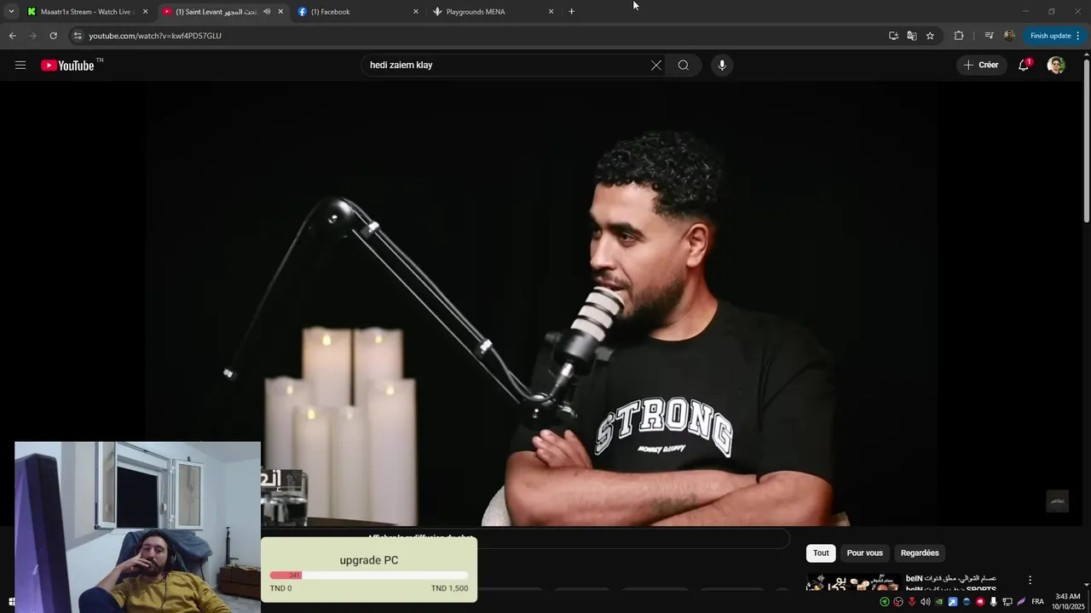The width and height of the screenshot is (1091, 613).
Task: Open the media control playlist icon
Action: (x=989, y=36)
